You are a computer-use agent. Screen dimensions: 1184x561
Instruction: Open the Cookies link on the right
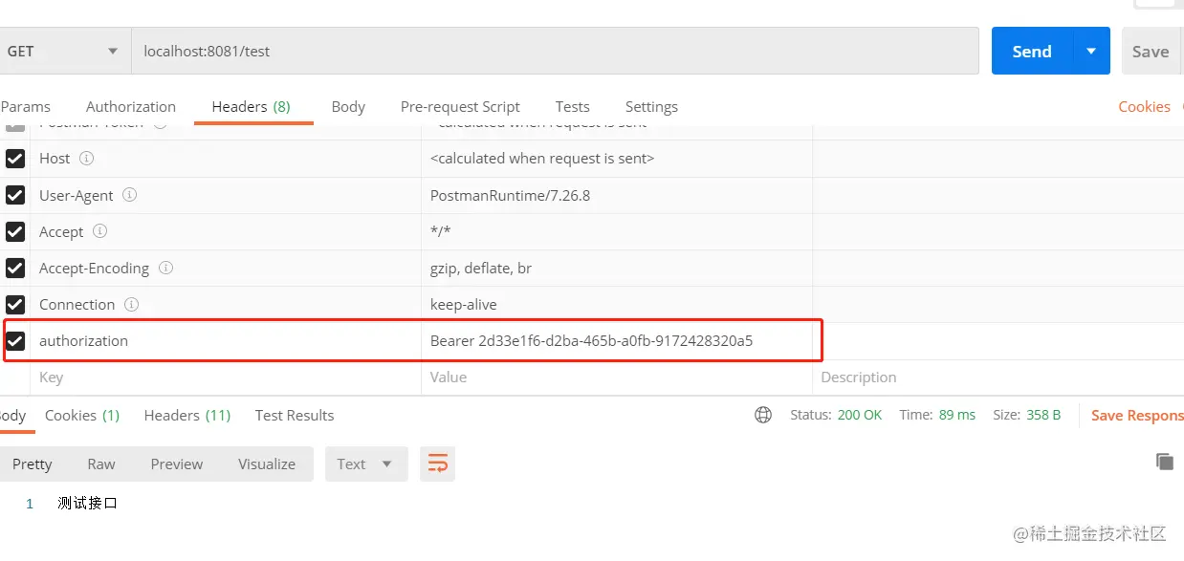tap(1145, 107)
